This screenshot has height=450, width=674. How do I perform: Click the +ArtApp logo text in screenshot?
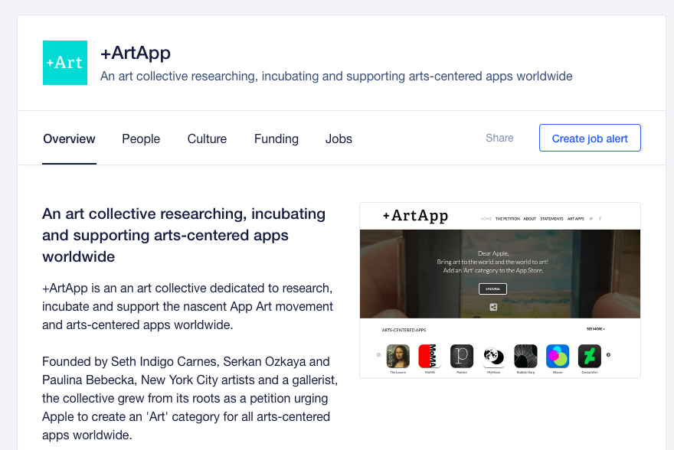click(x=415, y=216)
